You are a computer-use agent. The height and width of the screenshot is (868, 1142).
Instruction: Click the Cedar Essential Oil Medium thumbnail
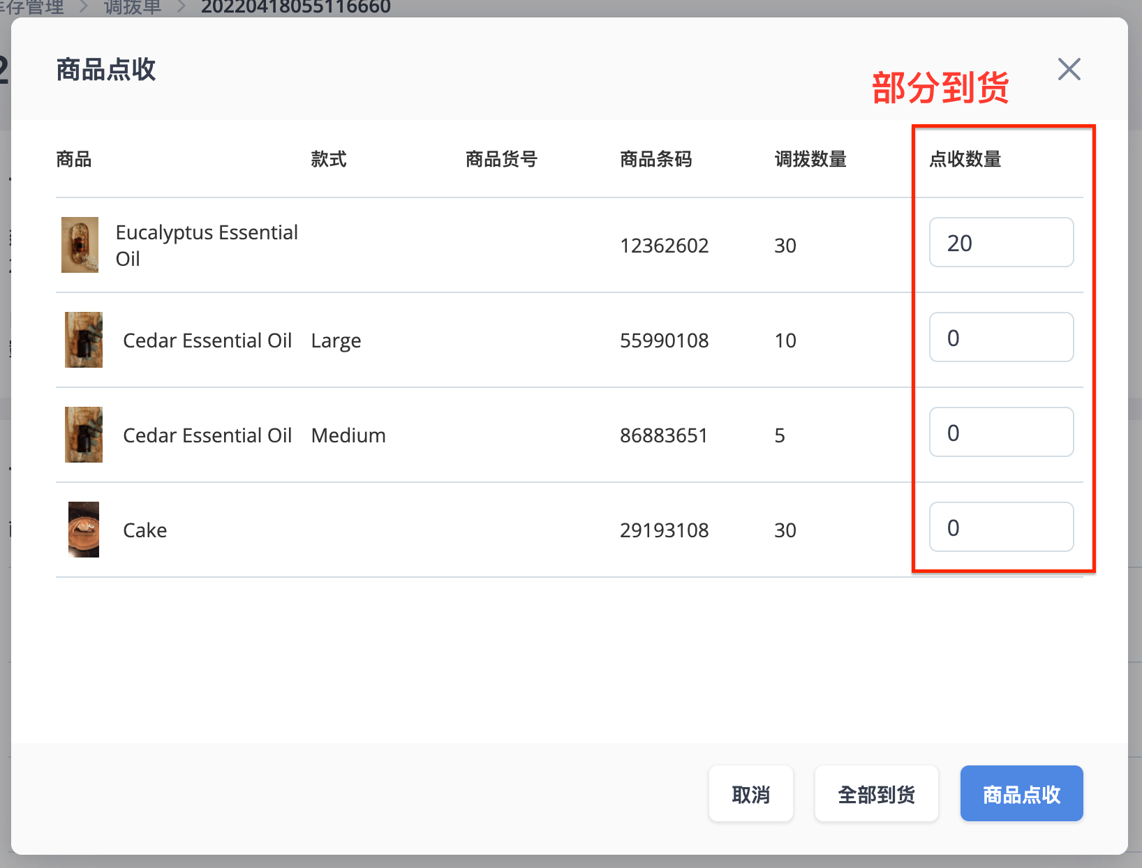tap(84, 435)
